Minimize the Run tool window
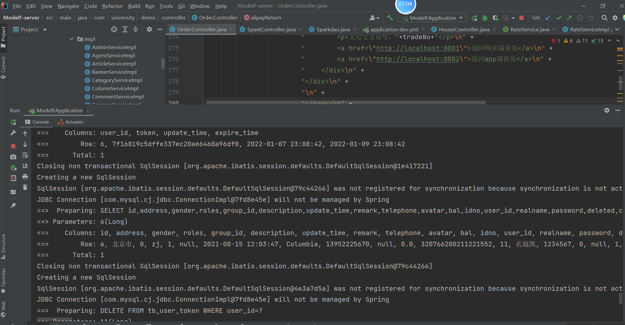The width and height of the screenshot is (625, 325). coord(618,110)
